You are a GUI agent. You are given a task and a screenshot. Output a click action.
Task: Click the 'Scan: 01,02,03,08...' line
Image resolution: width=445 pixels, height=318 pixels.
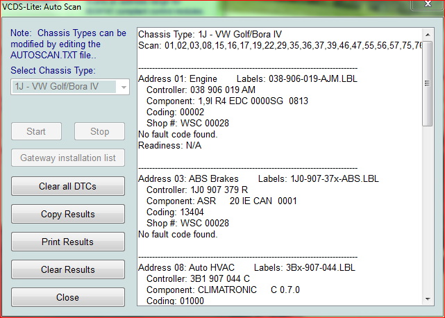coord(280,45)
